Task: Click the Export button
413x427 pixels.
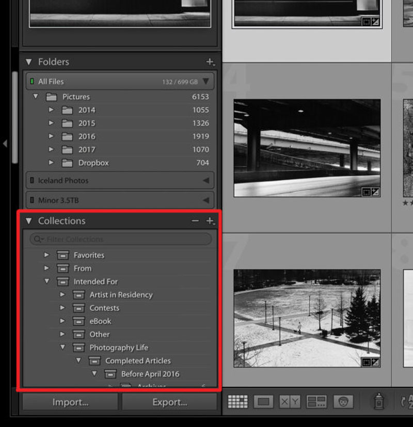Action: click(x=169, y=402)
